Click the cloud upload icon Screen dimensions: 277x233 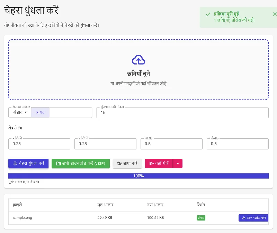(138, 60)
